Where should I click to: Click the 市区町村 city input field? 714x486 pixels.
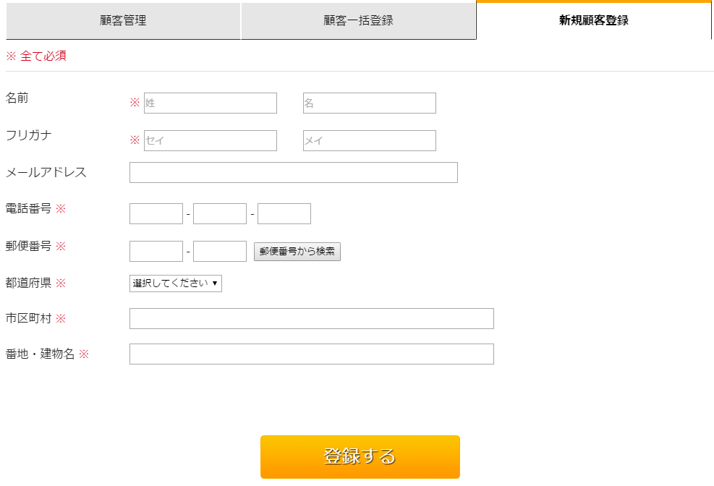click(x=311, y=318)
